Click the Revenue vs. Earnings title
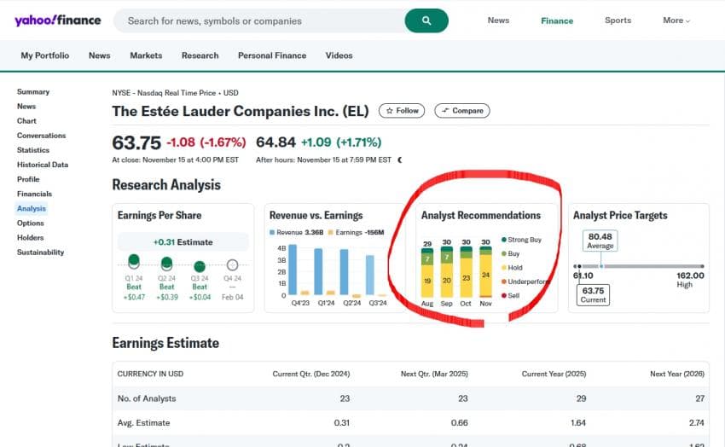The image size is (725, 447). 316,216
